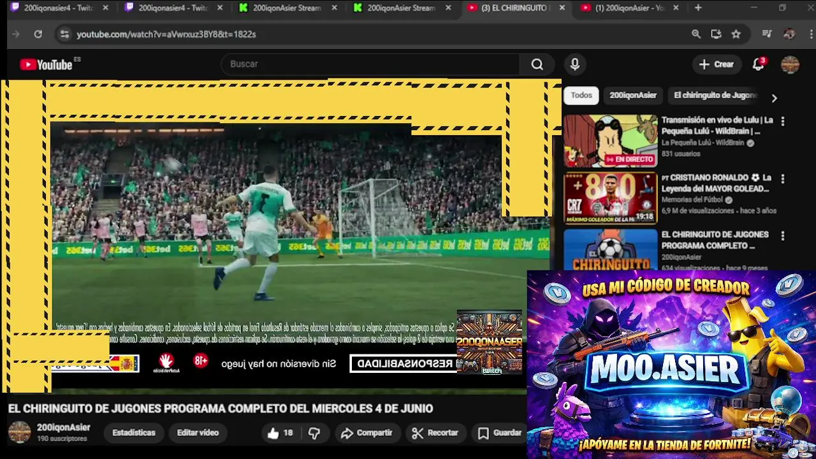The width and height of the screenshot is (816, 459).
Task: Click Compartir to share the video
Action: 367,433
